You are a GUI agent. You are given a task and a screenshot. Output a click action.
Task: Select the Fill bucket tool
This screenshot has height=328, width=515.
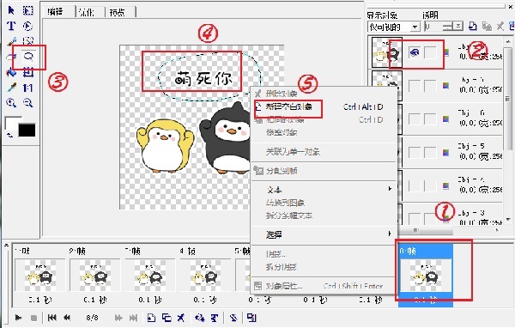[x=11, y=72]
